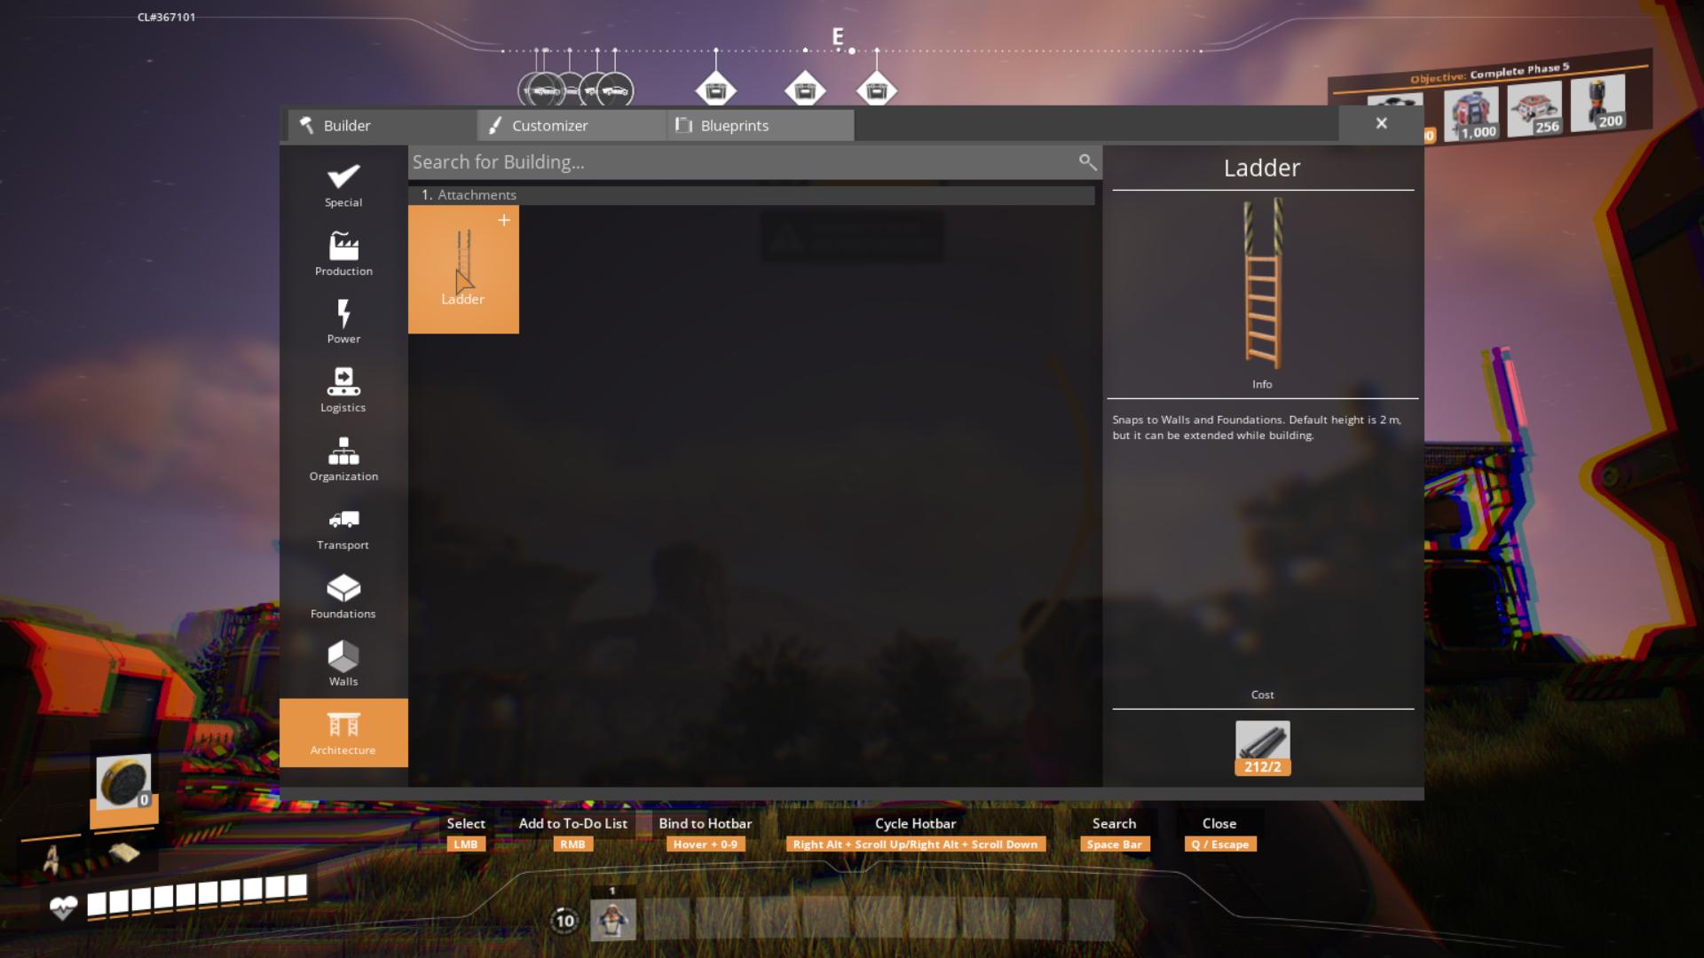The width and height of the screenshot is (1704, 958).
Task: Select the Ladder building tile
Action: [462, 270]
